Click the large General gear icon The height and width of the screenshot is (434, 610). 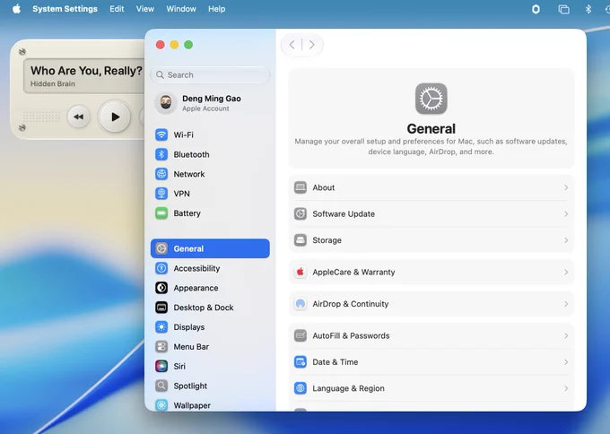pos(431,99)
